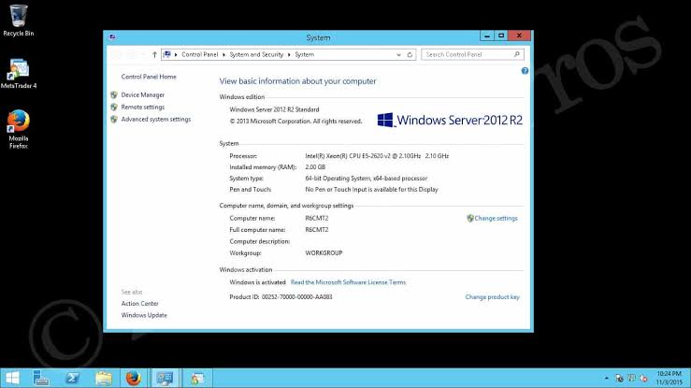Open the Mozilla Firefox desktop shortcut
This screenshot has width=691, height=388.
pyautogui.click(x=18, y=129)
